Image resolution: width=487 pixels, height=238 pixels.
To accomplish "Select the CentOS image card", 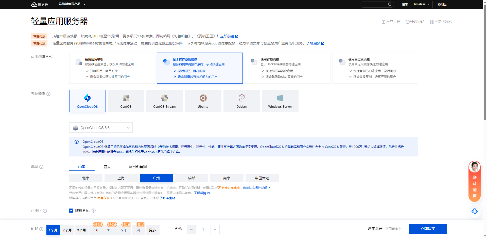I will tap(126, 101).
